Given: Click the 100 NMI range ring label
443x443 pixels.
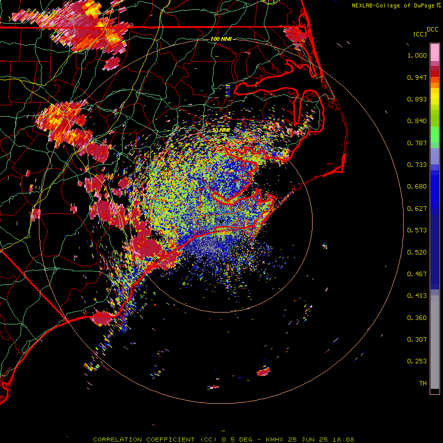Looking at the screenshot, I should 221,39.
